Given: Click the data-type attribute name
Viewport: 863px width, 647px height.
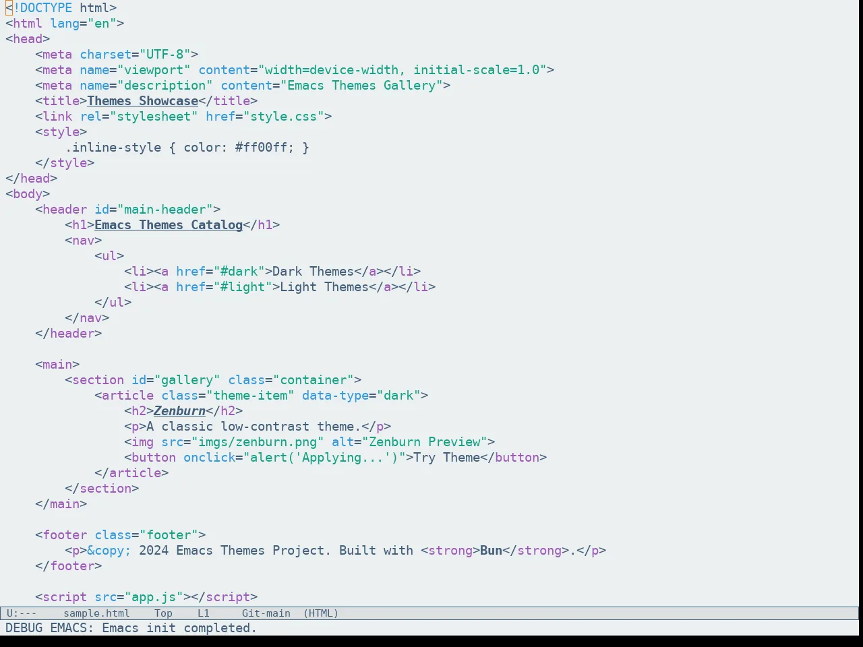Looking at the screenshot, I should [335, 396].
